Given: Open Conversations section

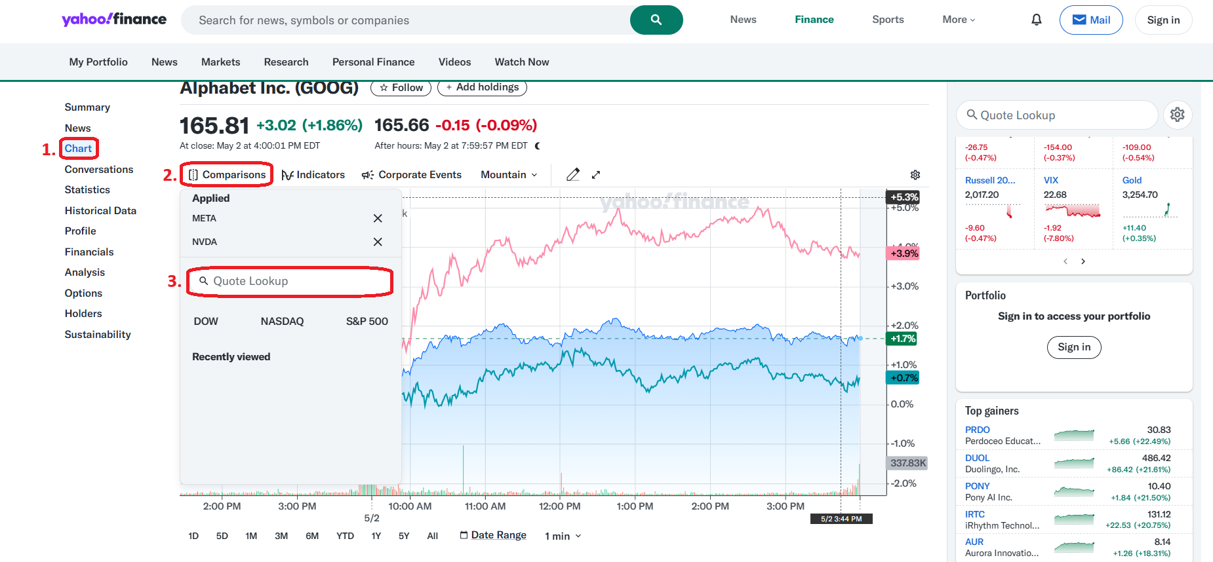Looking at the screenshot, I should [x=99, y=170].
